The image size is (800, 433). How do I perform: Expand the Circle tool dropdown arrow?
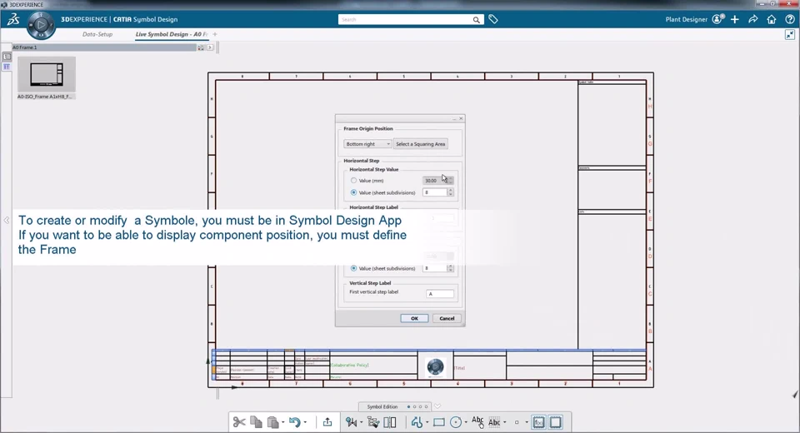point(466,422)
